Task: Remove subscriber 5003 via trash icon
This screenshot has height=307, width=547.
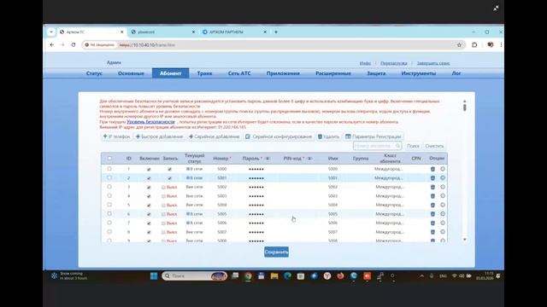Action: pyautogui.click(x=432, y=196)
